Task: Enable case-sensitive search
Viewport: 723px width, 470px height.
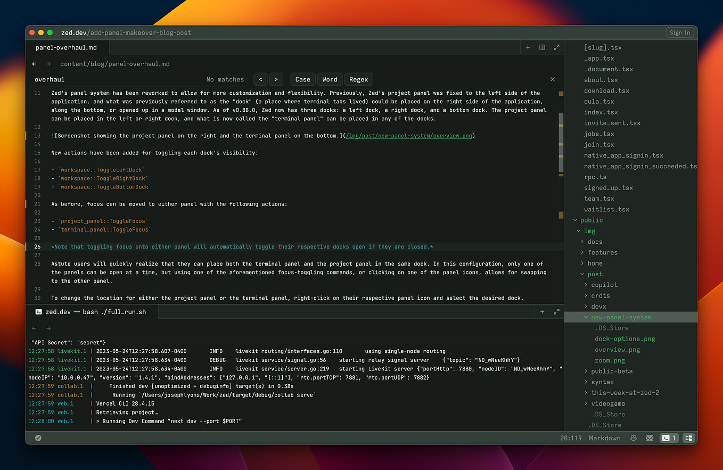Action: click(x=302, y=79)
